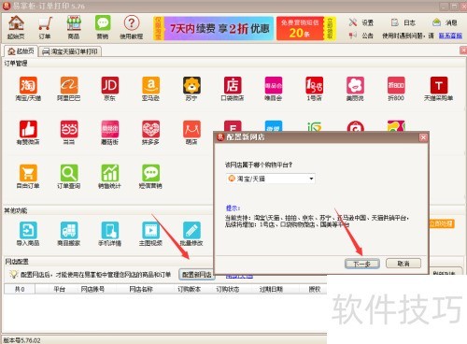This screenshot has height=344, width=467.
Task: Select the Alibaba 阿里巴巴 icon
Action: [69, 89]
